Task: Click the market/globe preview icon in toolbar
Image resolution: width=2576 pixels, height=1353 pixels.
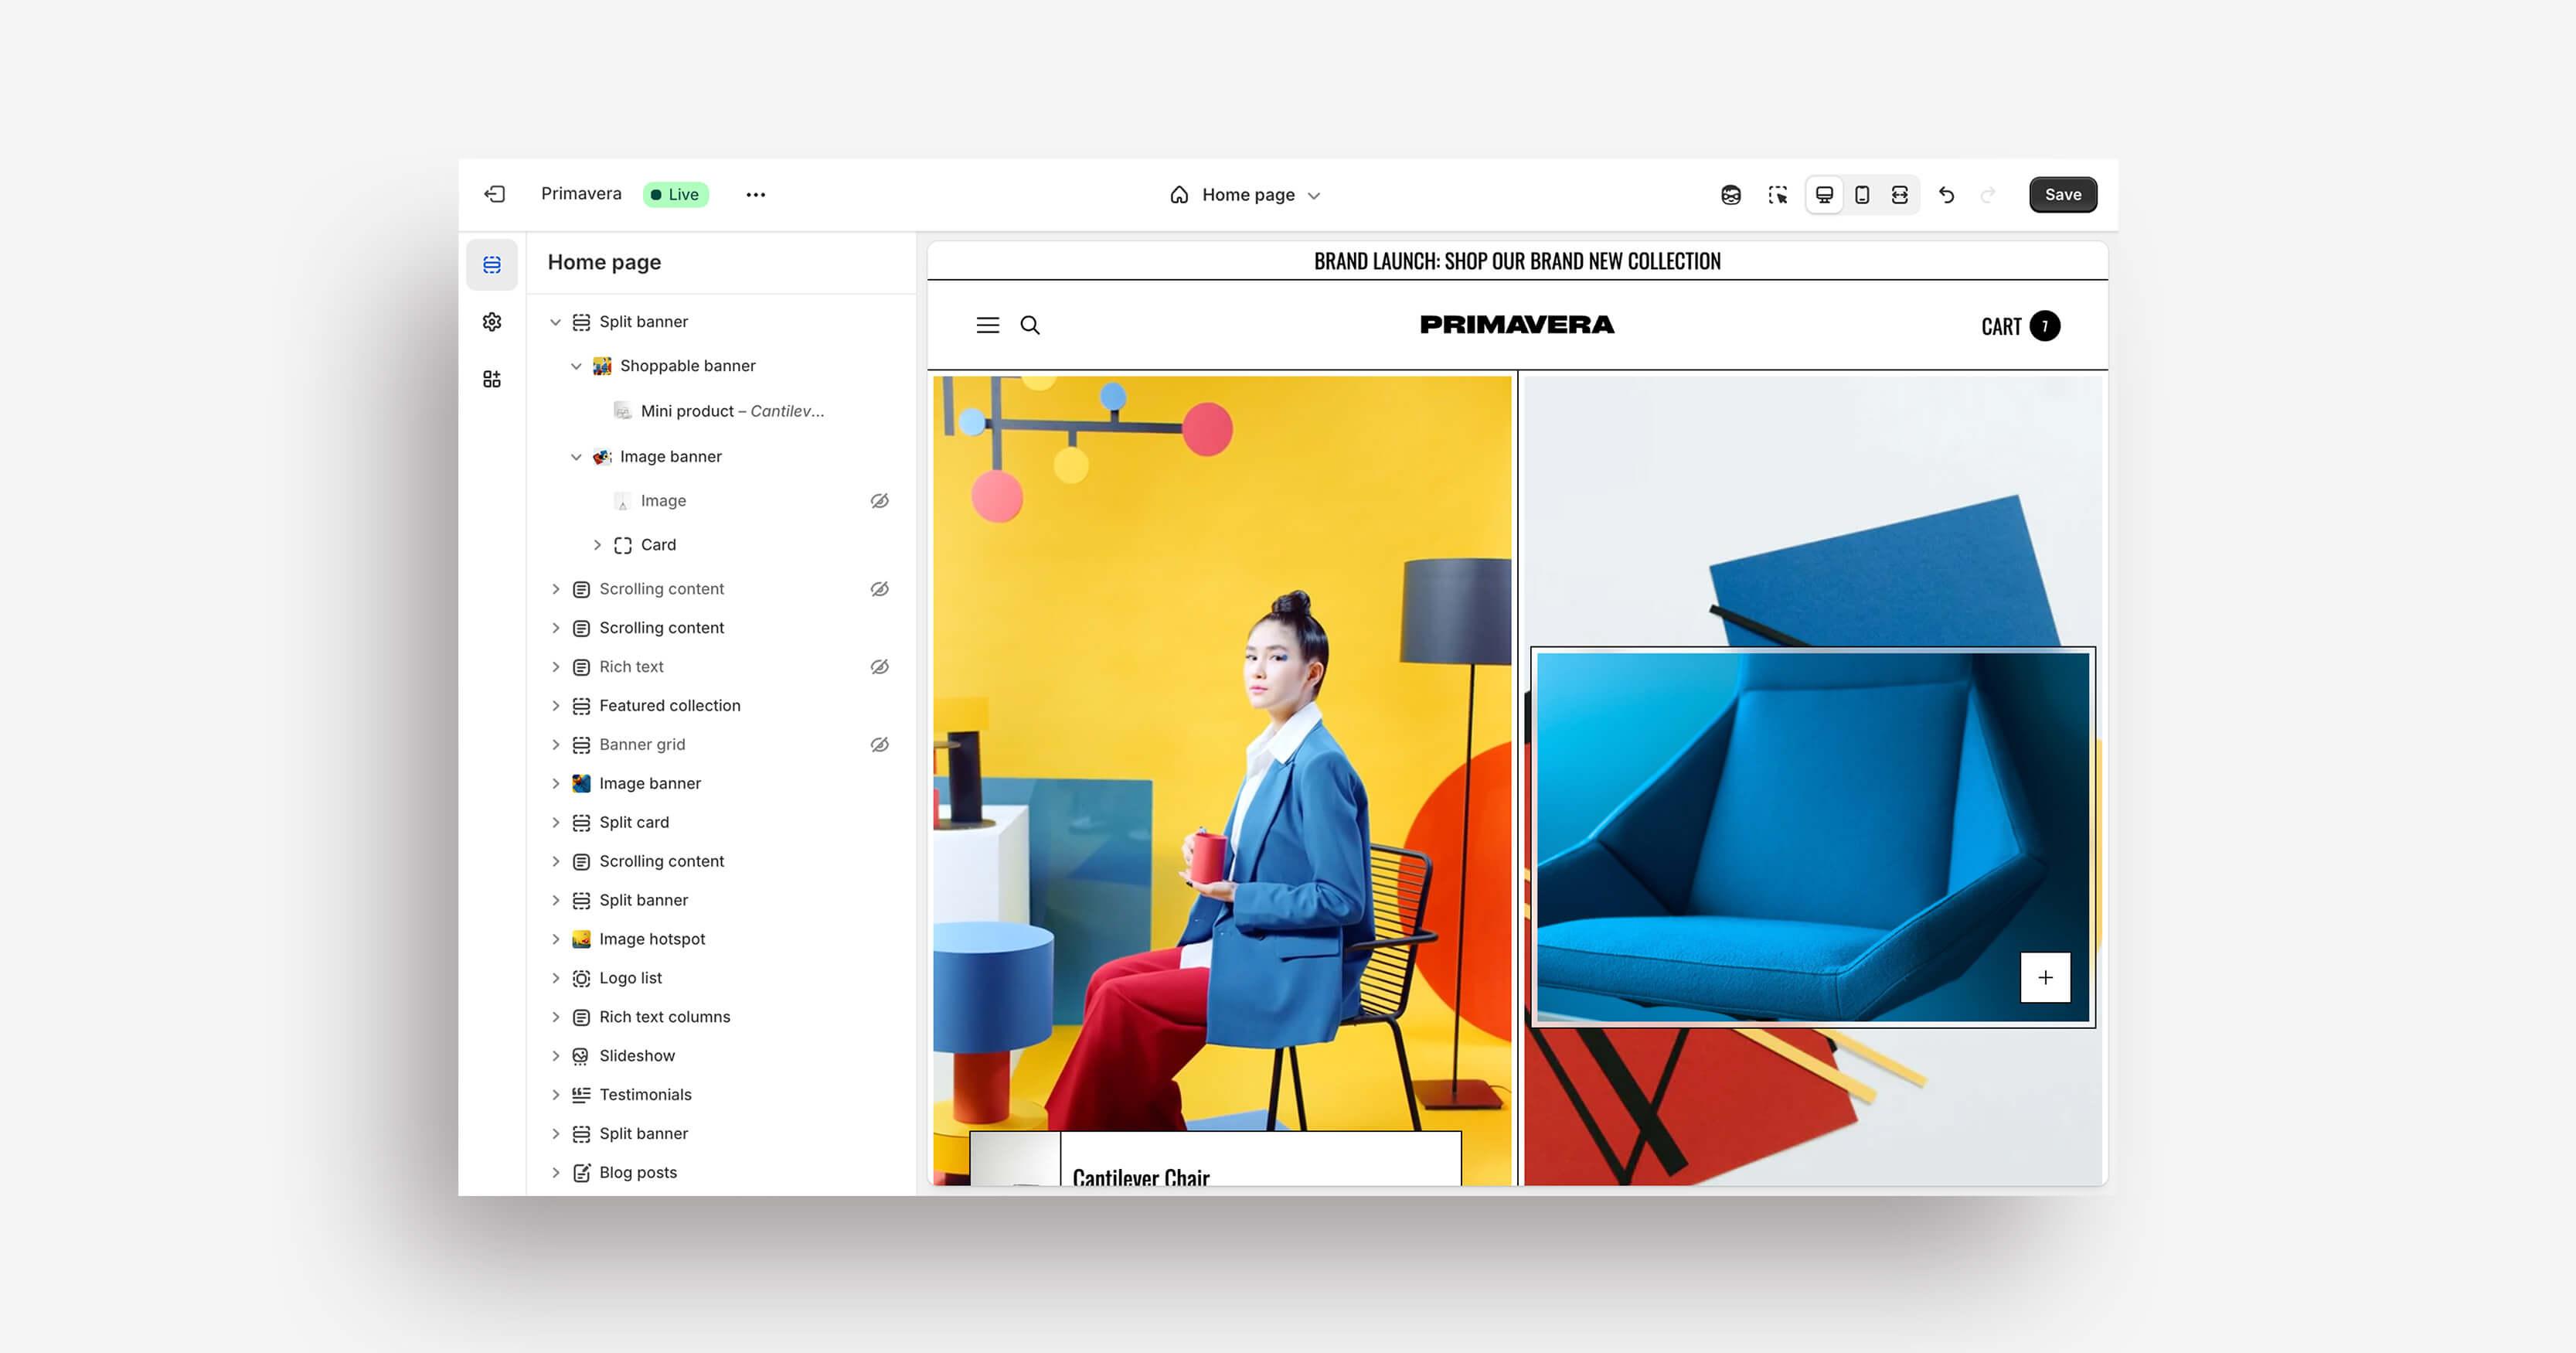Action: tap(1731, 195)
